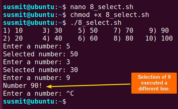Select menu option '3) 30'
178x109 pixels.
click(52, 31)
